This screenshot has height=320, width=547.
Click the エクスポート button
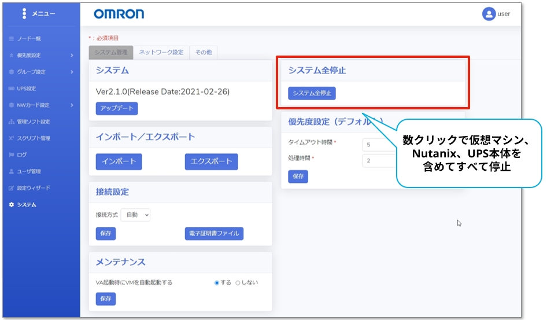click(212, 161)
